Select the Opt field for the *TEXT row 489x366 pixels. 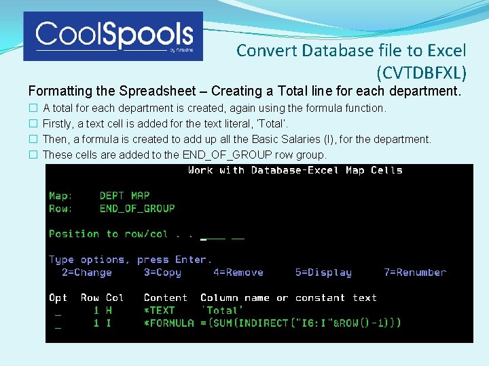58,312
